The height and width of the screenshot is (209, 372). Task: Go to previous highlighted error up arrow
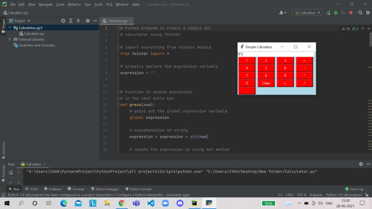(x=363, y=29)
